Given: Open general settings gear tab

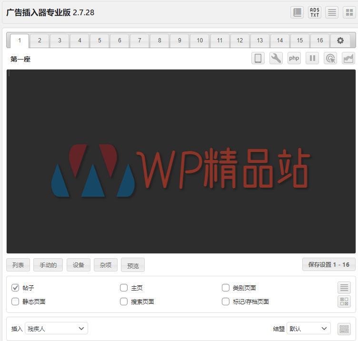Looking at the screenshot, I should 340,40.
